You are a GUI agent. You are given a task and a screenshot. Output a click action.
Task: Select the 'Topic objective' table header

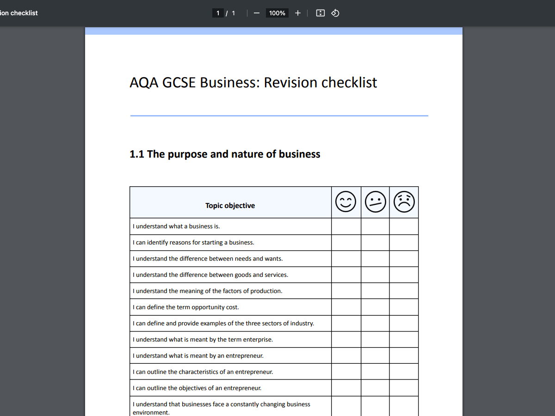click(230, 205)
